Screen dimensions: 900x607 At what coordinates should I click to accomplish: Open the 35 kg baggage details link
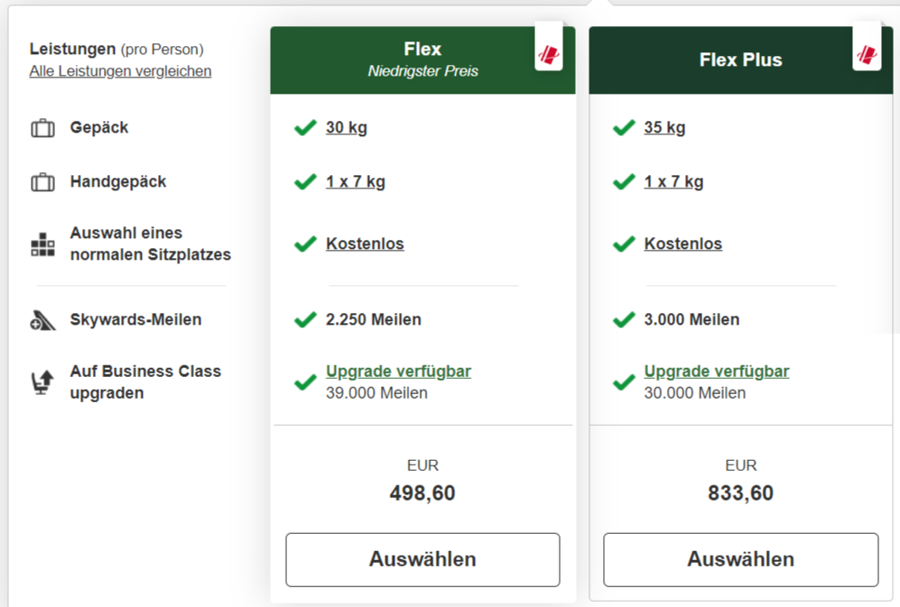click(664, 128)
